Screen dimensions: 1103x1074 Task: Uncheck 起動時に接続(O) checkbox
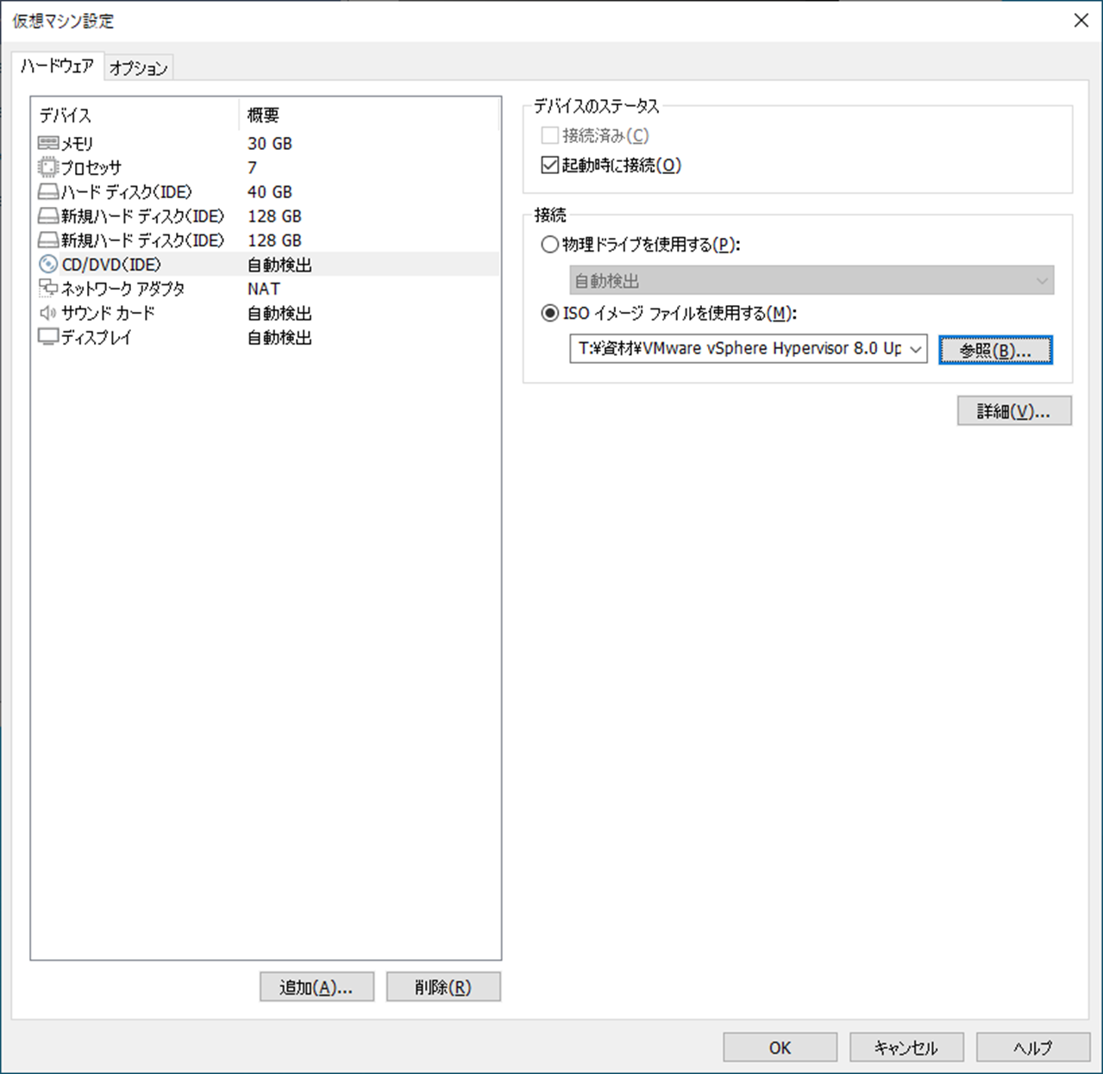coord(549,165)
